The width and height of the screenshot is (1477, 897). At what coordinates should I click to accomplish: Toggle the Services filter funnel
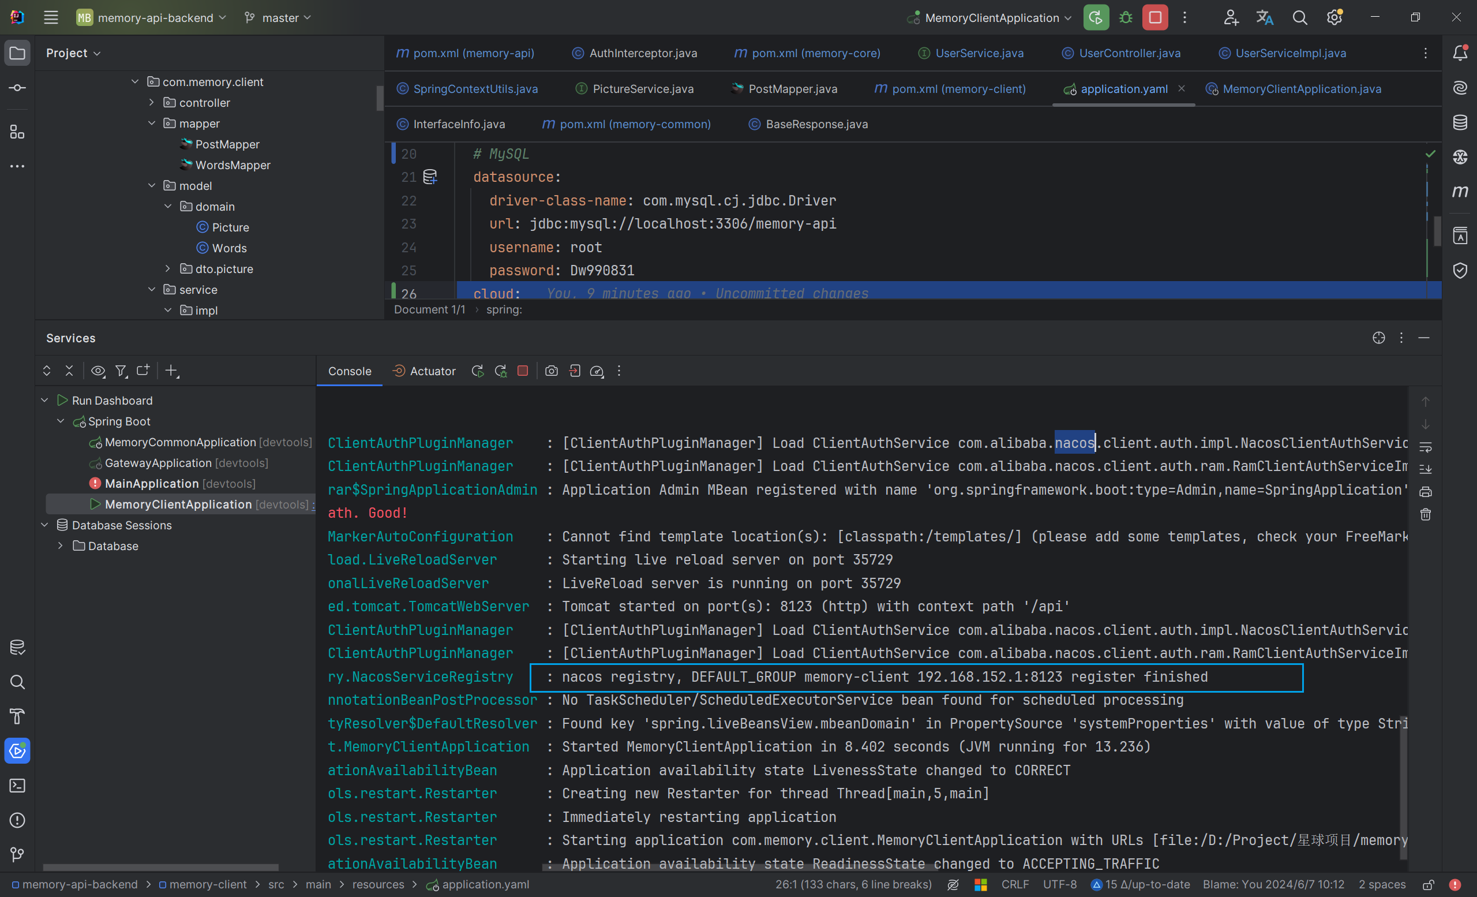[121, 371]
